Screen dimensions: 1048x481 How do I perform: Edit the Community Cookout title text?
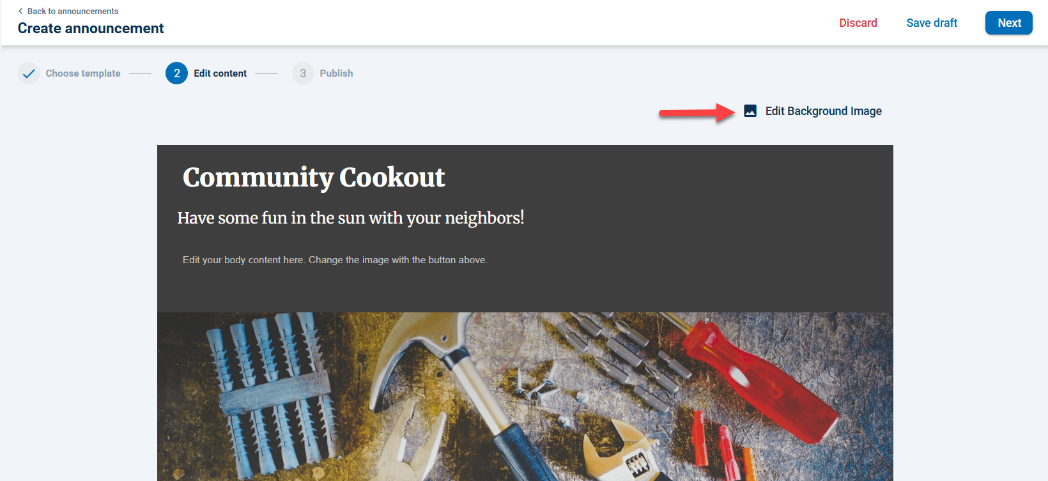pos(314,178)
